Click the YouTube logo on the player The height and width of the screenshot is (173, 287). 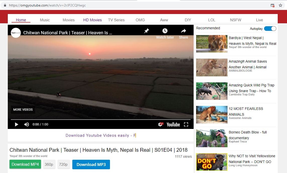pos(173,124)
